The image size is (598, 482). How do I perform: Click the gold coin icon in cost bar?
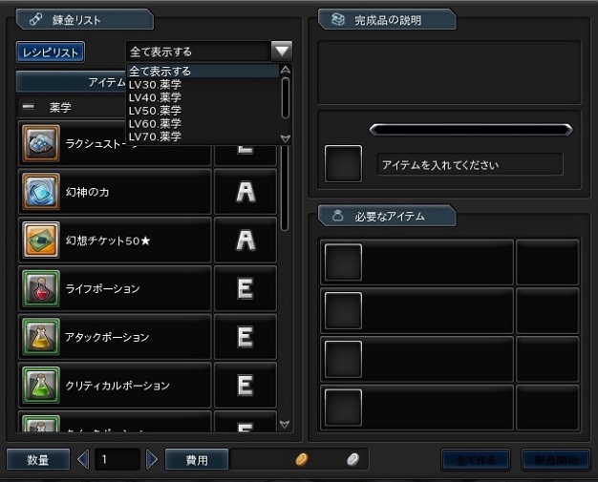(301, 460)
